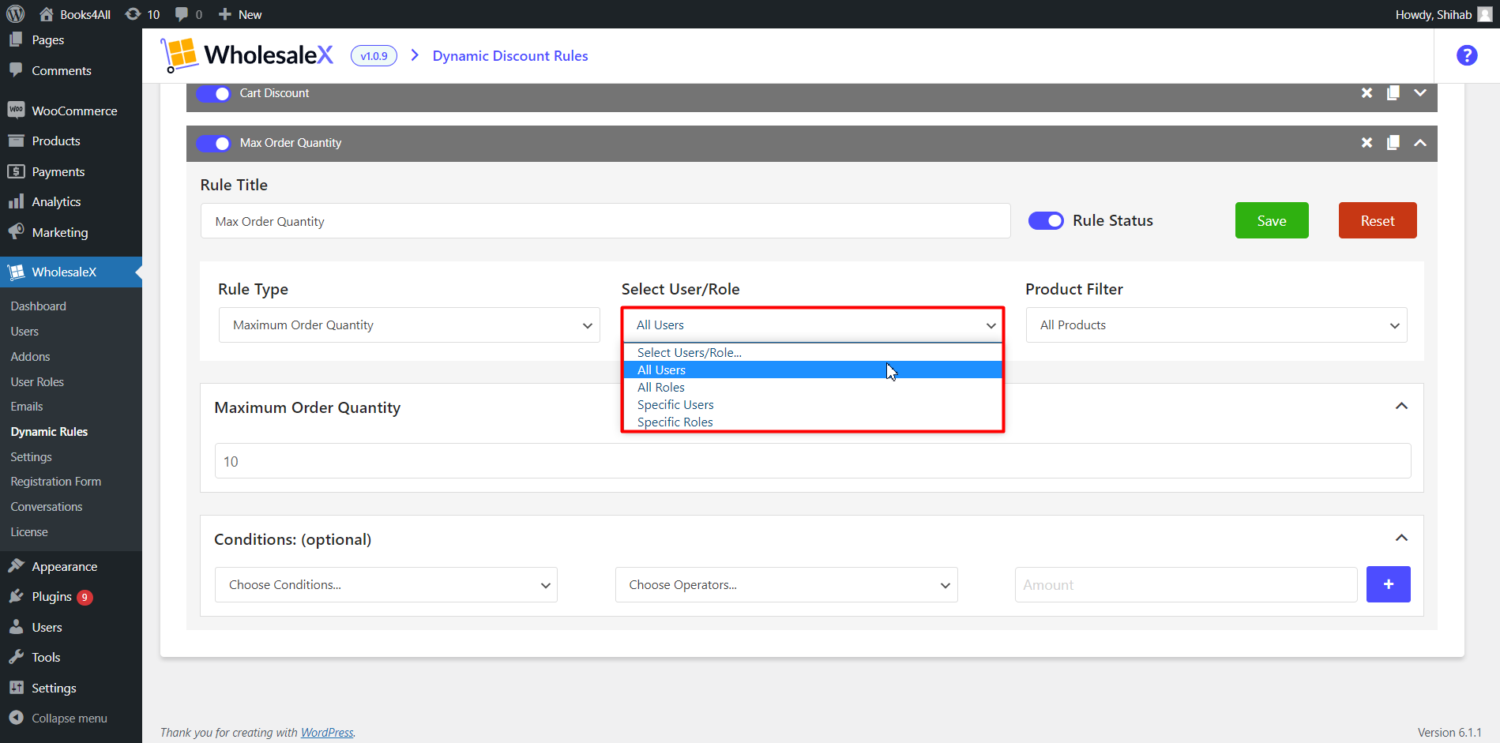Open the Payments sidebar icon

click(16, 171)
